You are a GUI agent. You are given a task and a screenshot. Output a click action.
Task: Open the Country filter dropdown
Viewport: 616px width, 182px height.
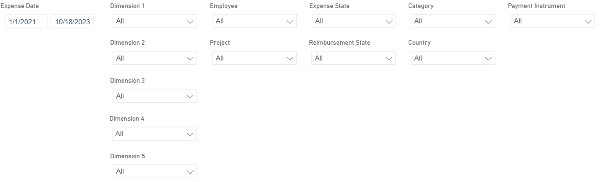click(x=453, y=58)
